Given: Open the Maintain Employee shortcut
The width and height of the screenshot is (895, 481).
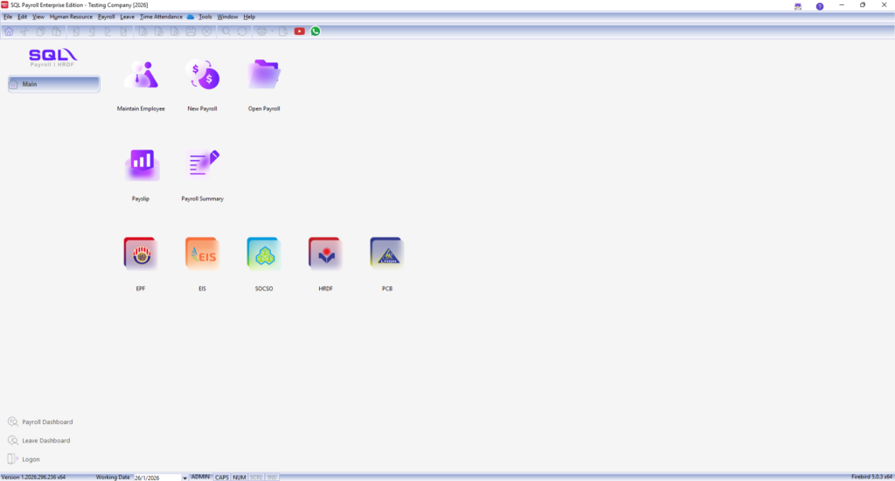Looking at the screenshot, I should point(140,77).
